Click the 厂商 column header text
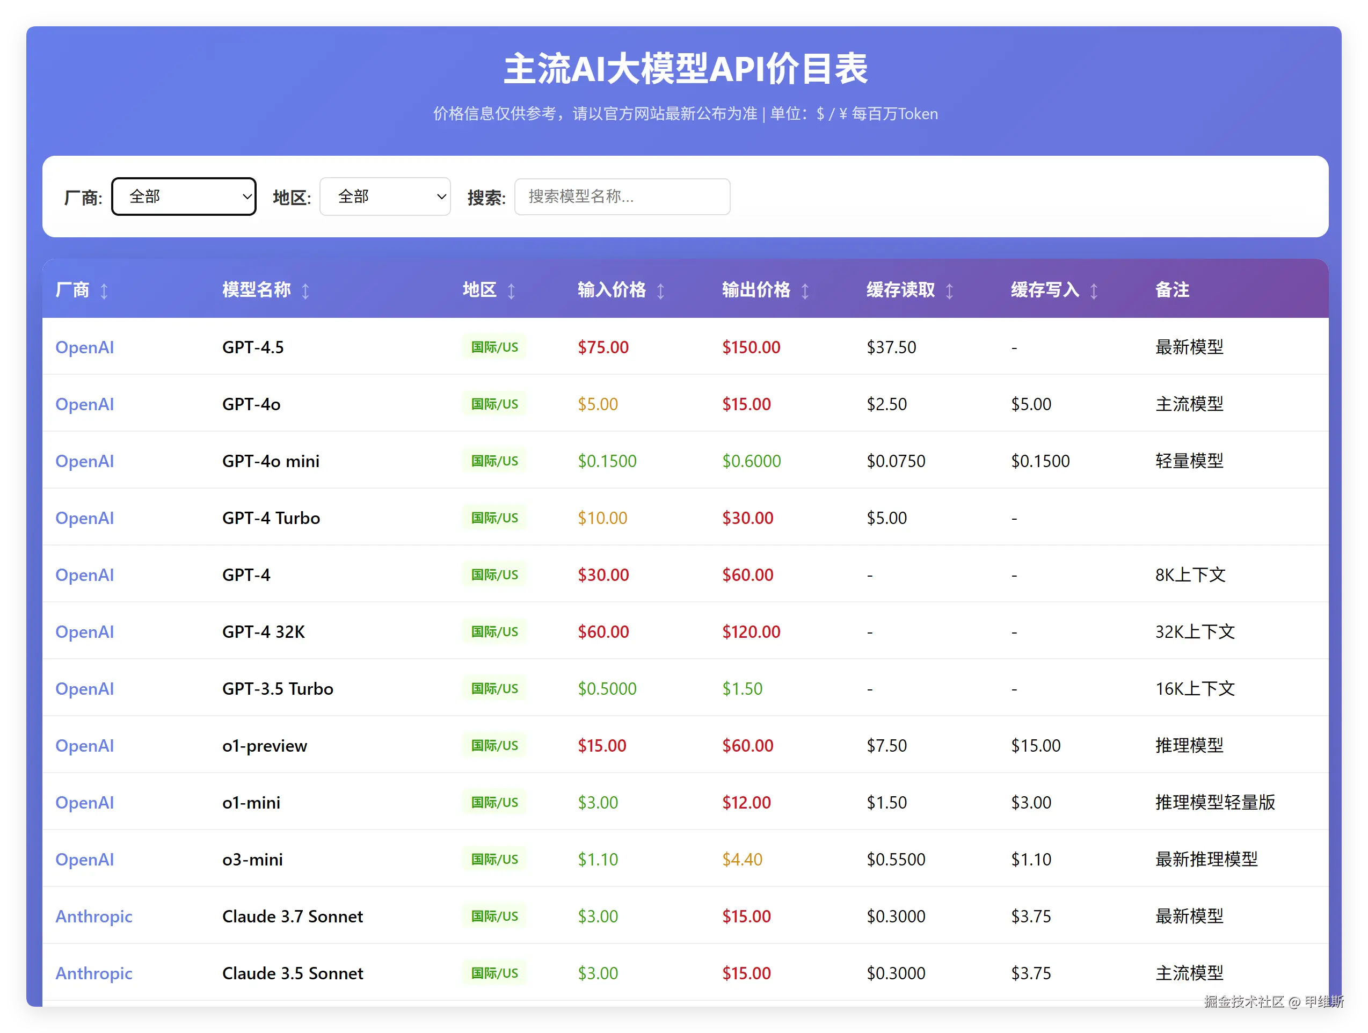Viewport: 1368px width, 1033px height. [72, 289]
